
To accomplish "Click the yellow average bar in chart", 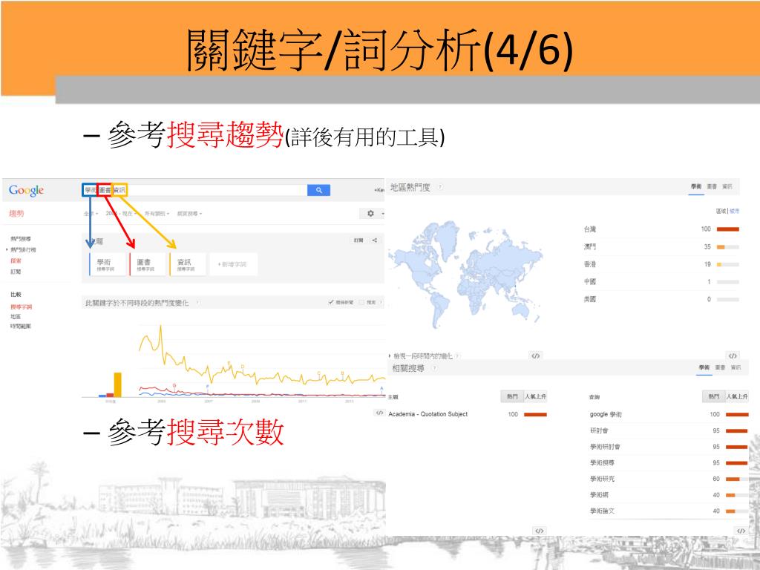I will coord(117,385).
